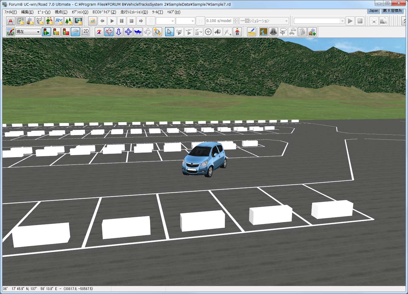Click the trees library icon
408x294 pixels.
coord(69,21)
